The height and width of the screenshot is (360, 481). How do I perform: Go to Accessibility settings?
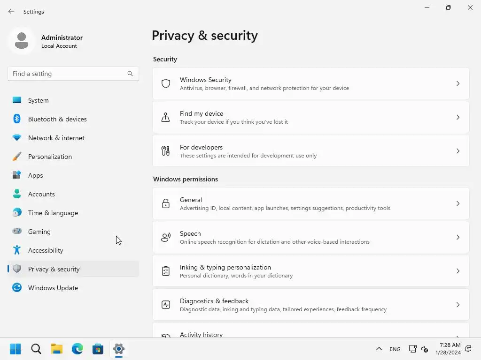click(x=46, y=250)
